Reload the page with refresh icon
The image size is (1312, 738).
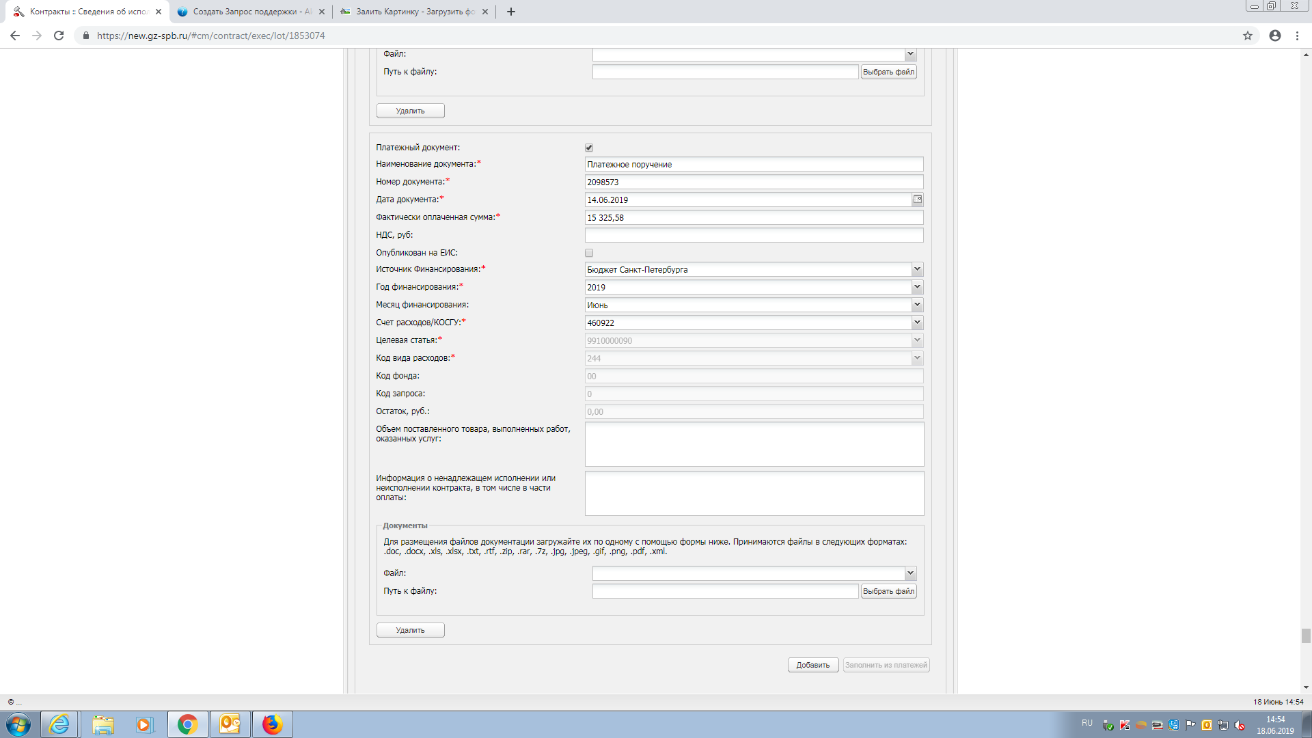pos(59,36)
